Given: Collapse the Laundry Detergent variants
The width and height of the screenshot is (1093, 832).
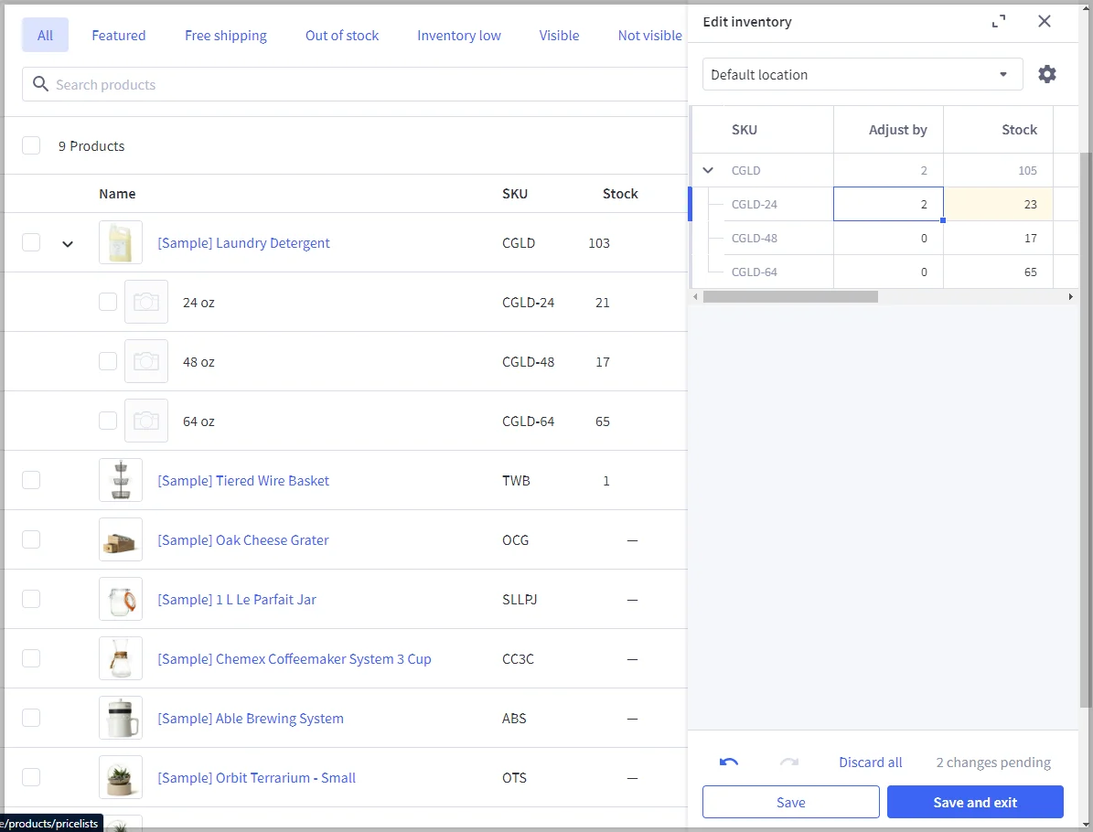Looking at the screenshot, I should pos(67,242).
